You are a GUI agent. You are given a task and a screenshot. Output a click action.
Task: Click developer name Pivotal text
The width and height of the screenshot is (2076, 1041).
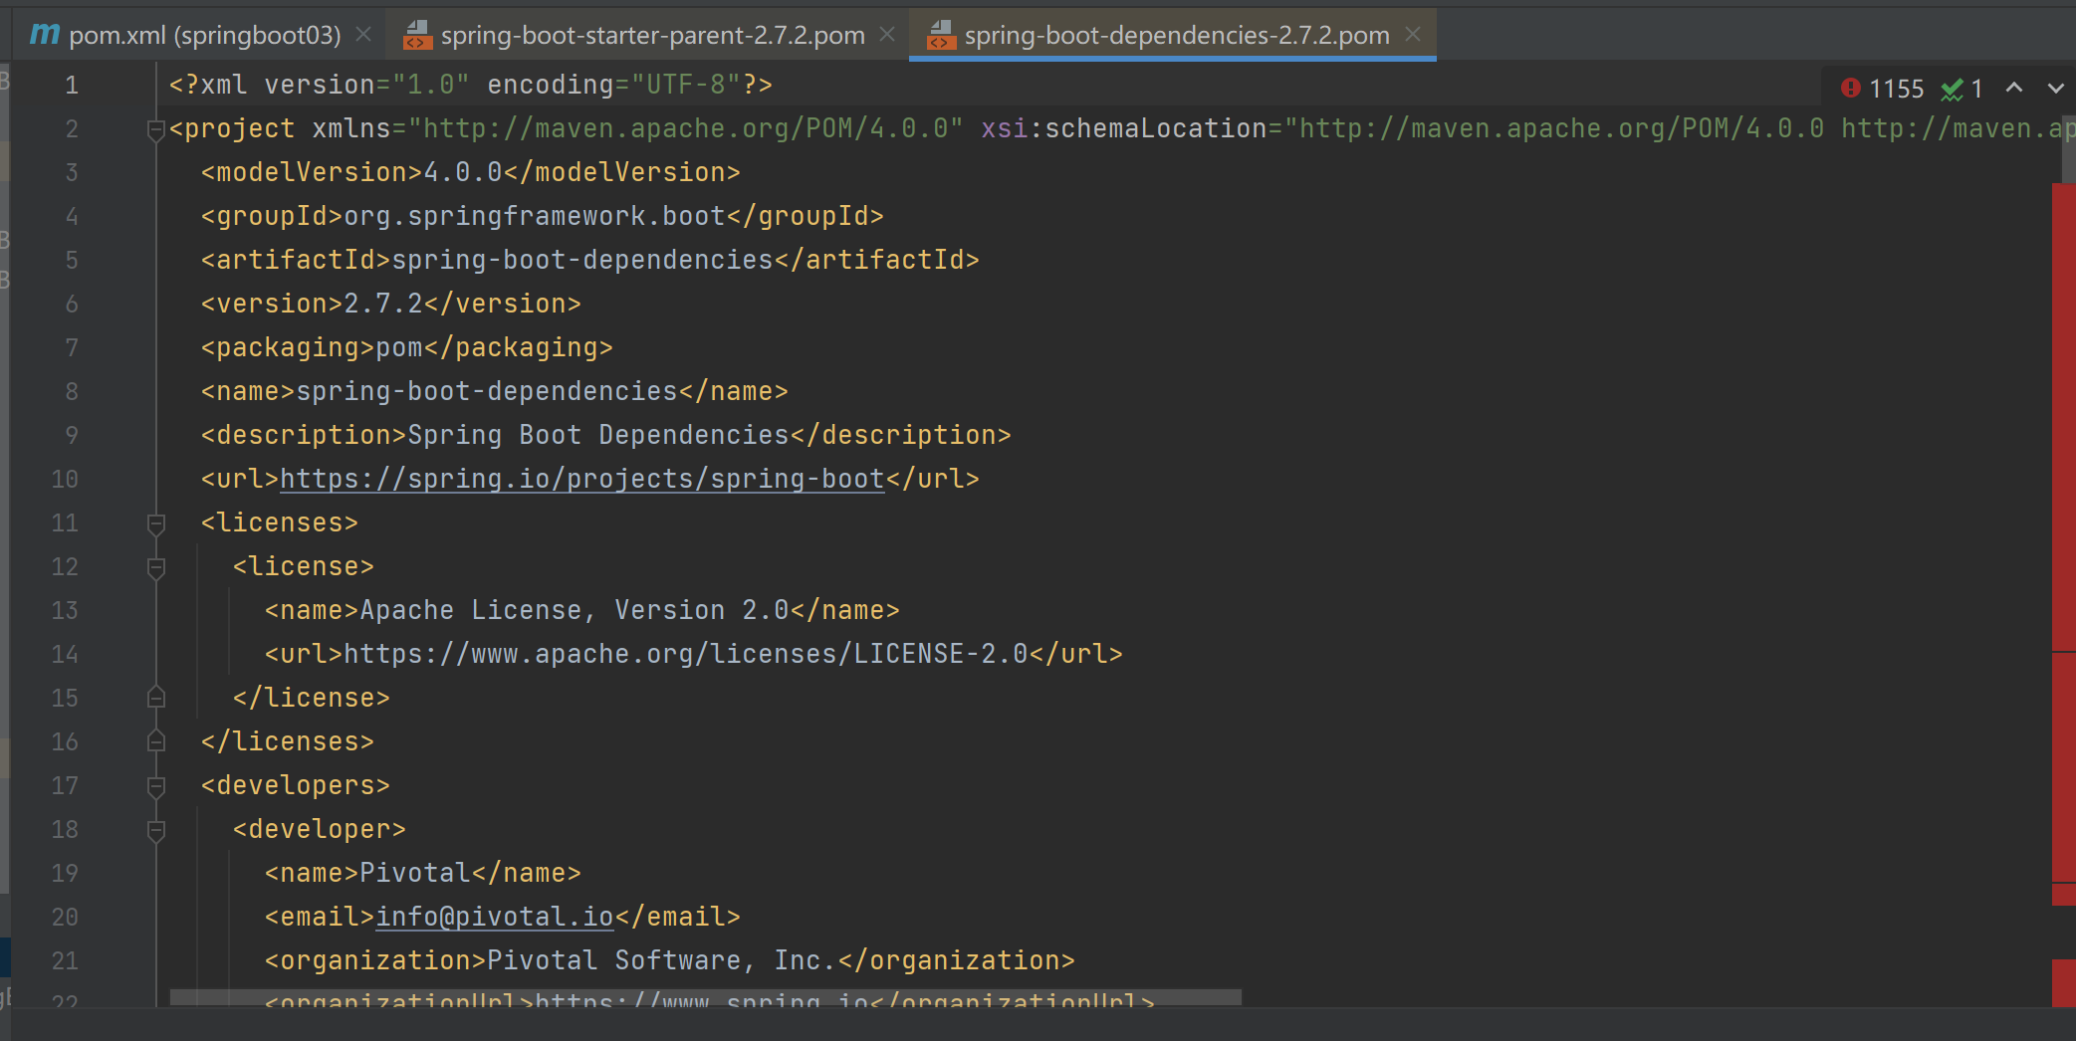click(x=415, y=873)
